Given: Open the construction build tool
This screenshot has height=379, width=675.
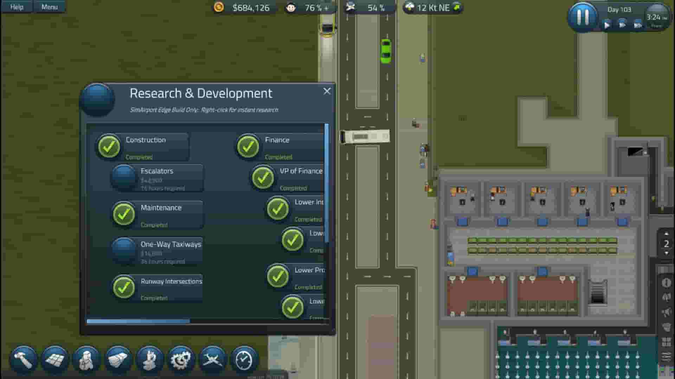Looking at the screenshot, I should [23, 359].
